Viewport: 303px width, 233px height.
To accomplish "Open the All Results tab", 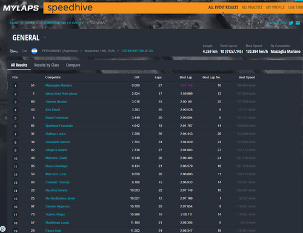I will [x=19, y=65].
